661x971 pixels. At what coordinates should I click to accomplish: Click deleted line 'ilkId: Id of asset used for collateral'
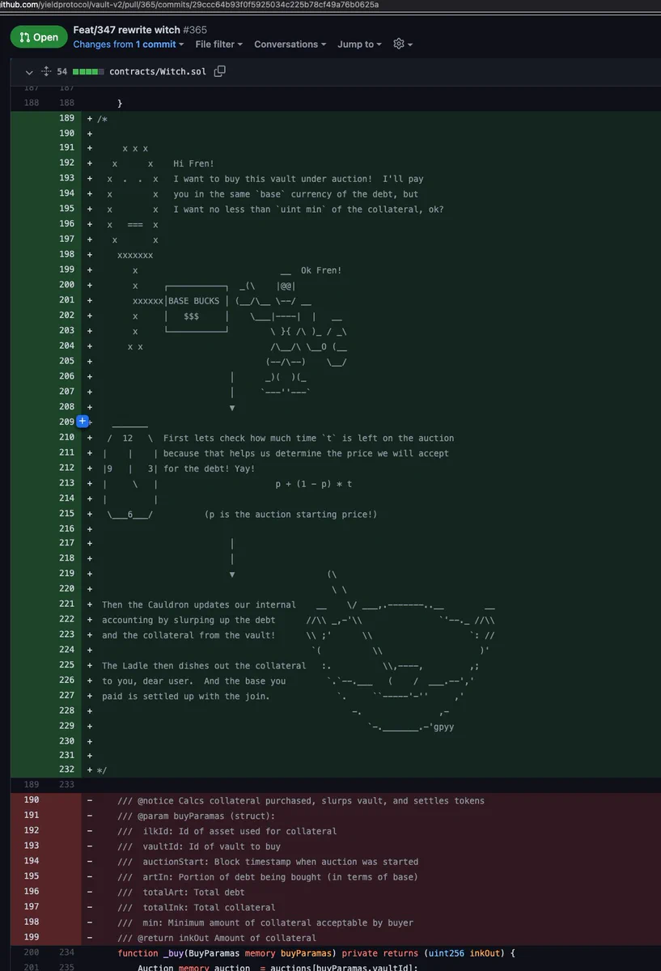click(227, 831)
